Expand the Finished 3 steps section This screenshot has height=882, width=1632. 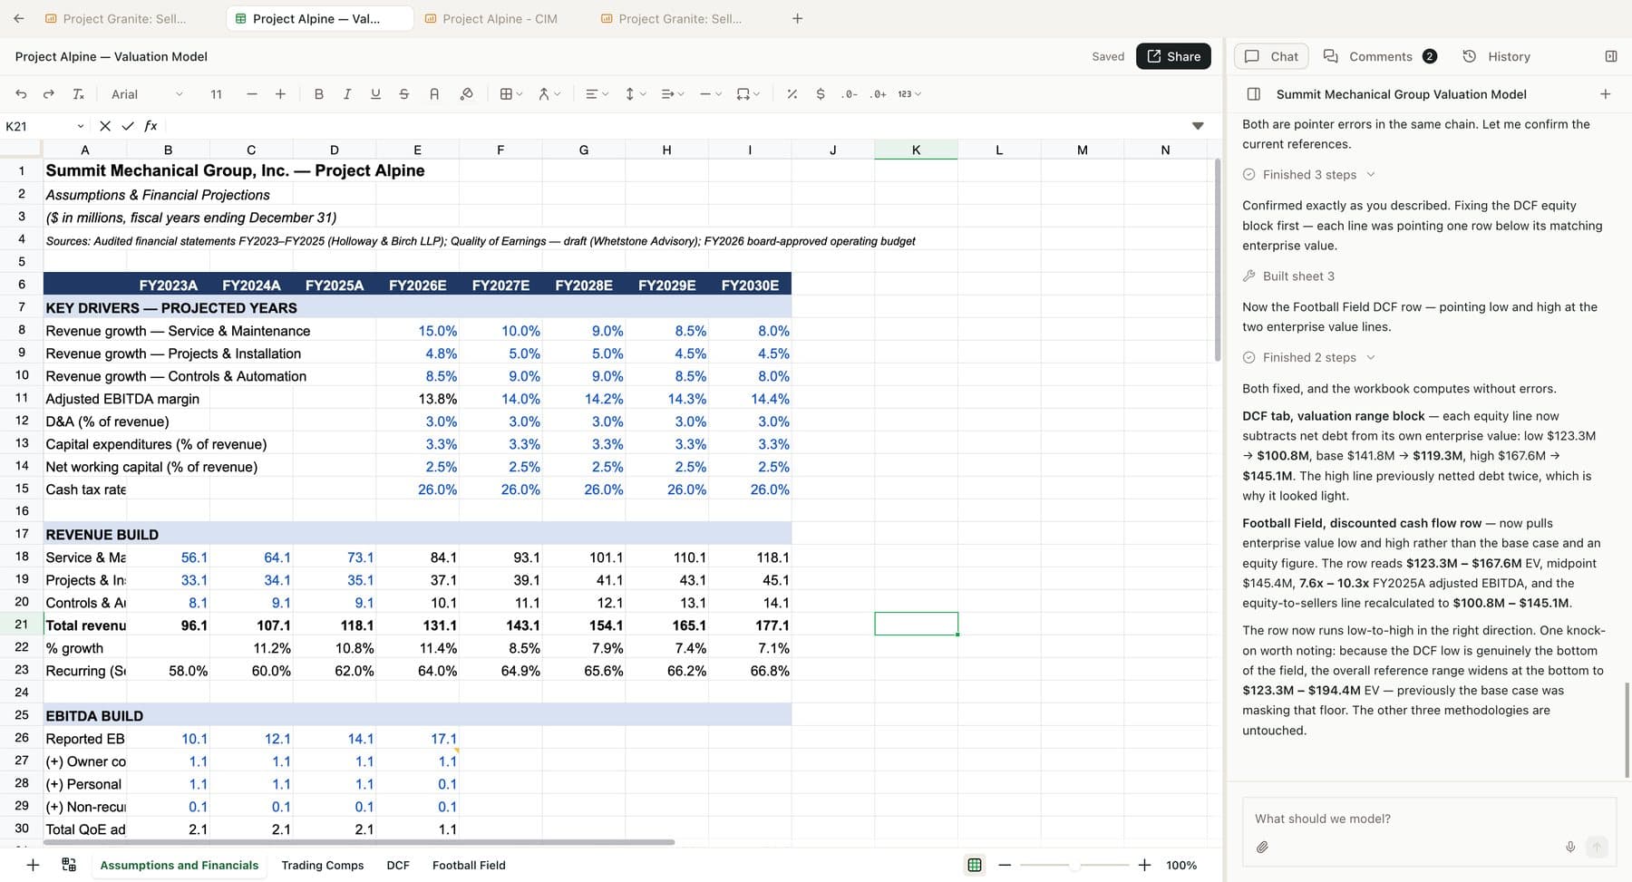click(1309, 175)
